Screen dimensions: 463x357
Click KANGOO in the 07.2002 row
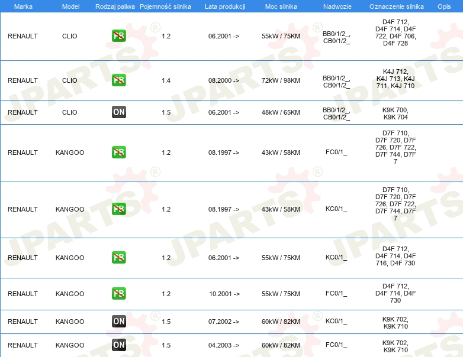pyautogui.click(x=70, y=322)
